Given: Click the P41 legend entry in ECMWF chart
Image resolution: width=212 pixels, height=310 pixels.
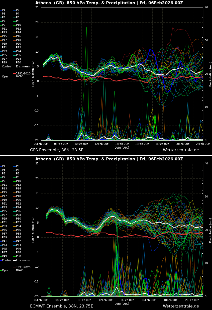Looking at the screenshot, I should point(5,241).
